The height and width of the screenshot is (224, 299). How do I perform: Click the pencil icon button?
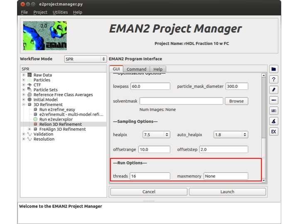pyautogui.click(x=274, y=90)
